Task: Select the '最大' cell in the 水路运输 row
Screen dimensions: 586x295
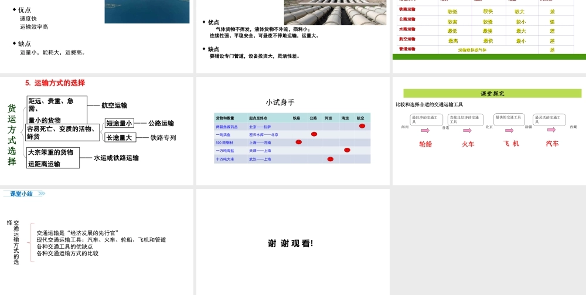Action: pos(521,31)
